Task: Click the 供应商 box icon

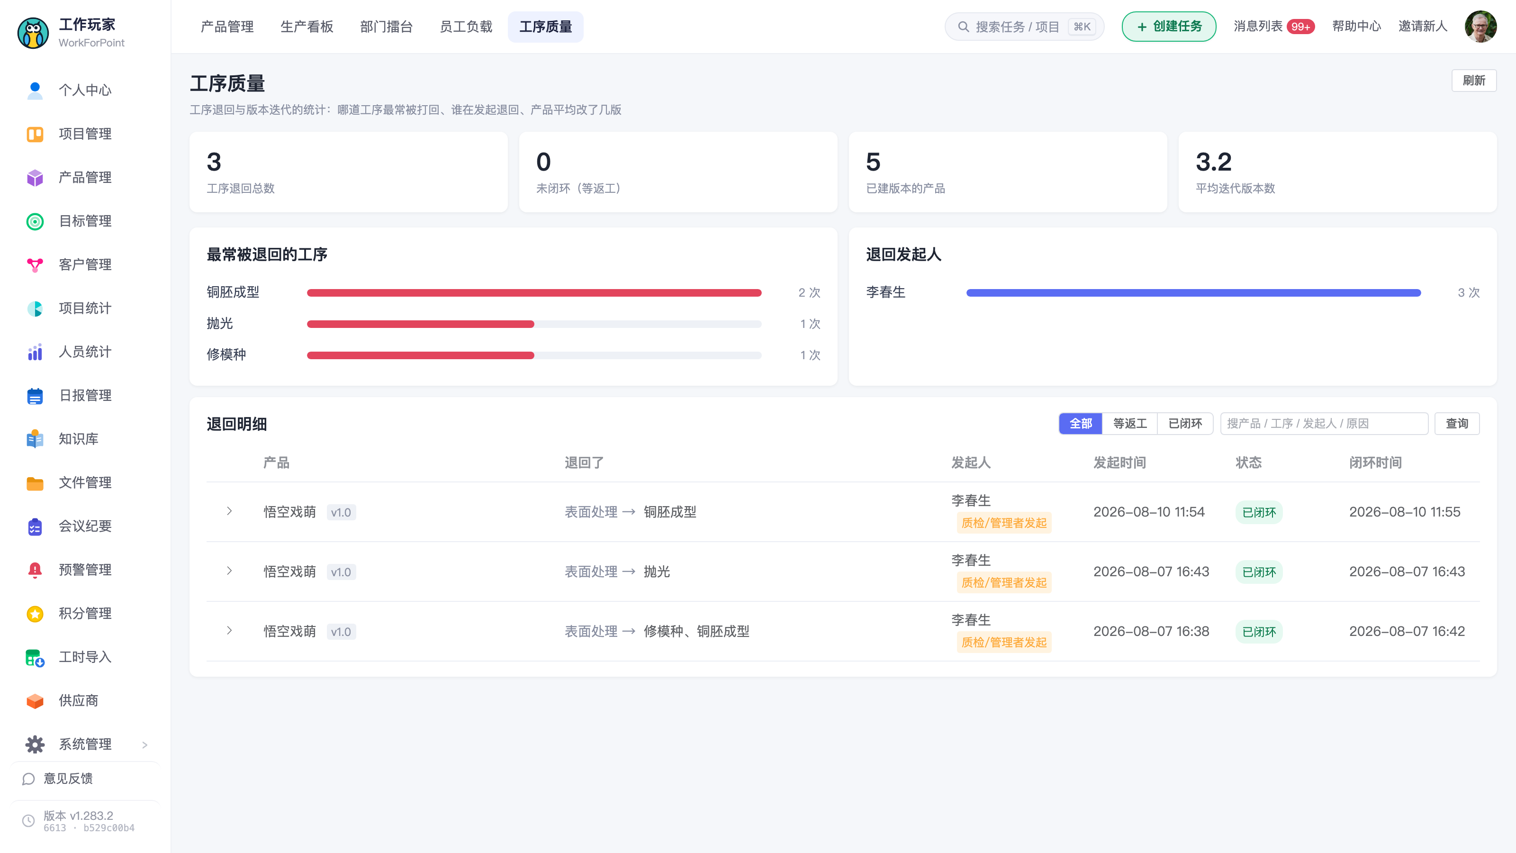Action: (35, 700)
